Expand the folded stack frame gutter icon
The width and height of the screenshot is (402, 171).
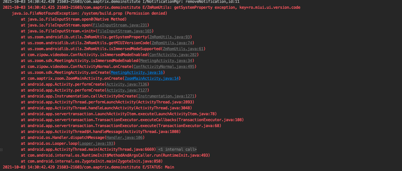[1, 150]
